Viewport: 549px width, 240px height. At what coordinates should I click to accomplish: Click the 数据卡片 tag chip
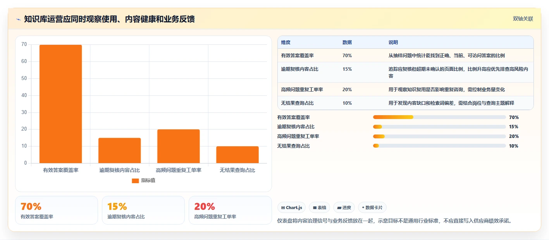[372, 208]
